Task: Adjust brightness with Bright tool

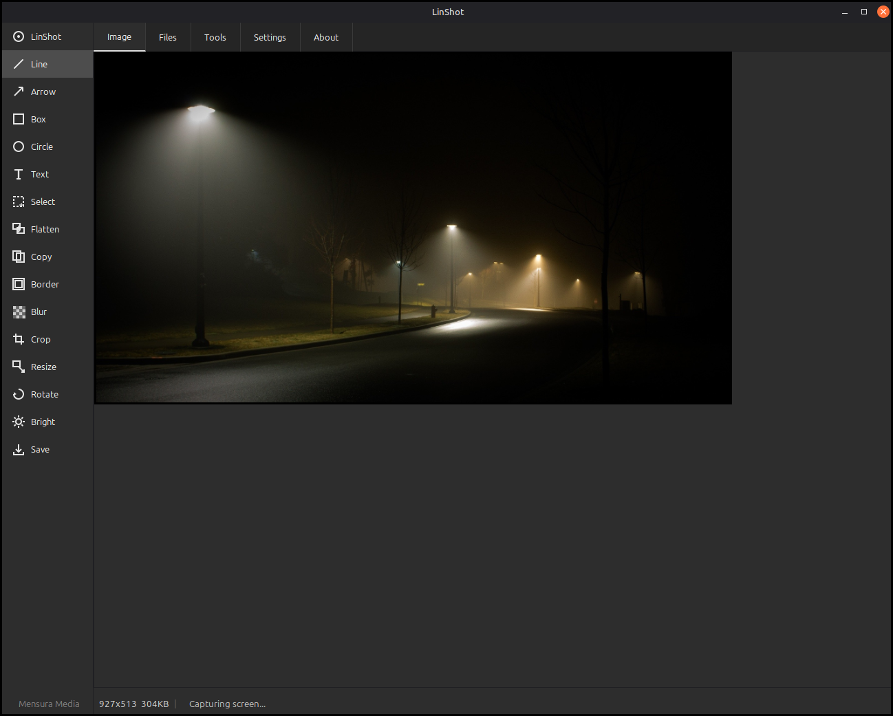Action: 47,422
